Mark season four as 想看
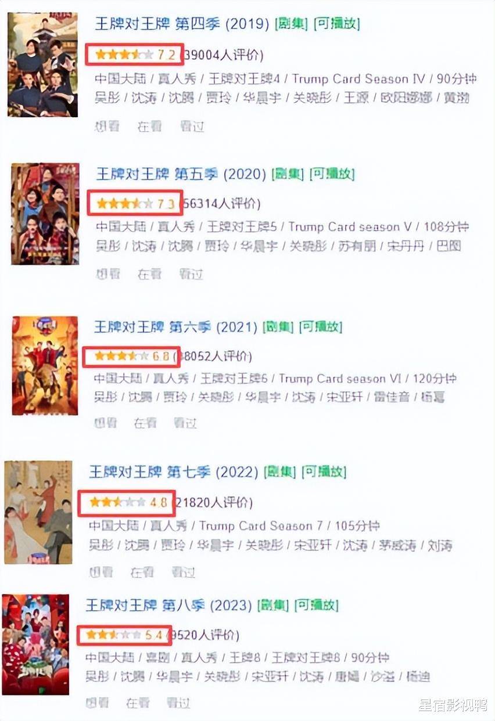The image size is (495, 721). 107,127
